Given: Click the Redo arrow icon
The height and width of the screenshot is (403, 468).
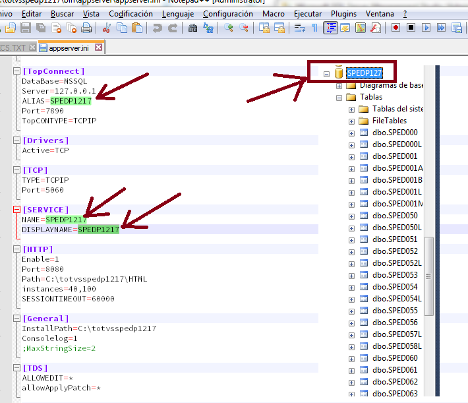Looking at the screenshot, I should tap(173, 28).
